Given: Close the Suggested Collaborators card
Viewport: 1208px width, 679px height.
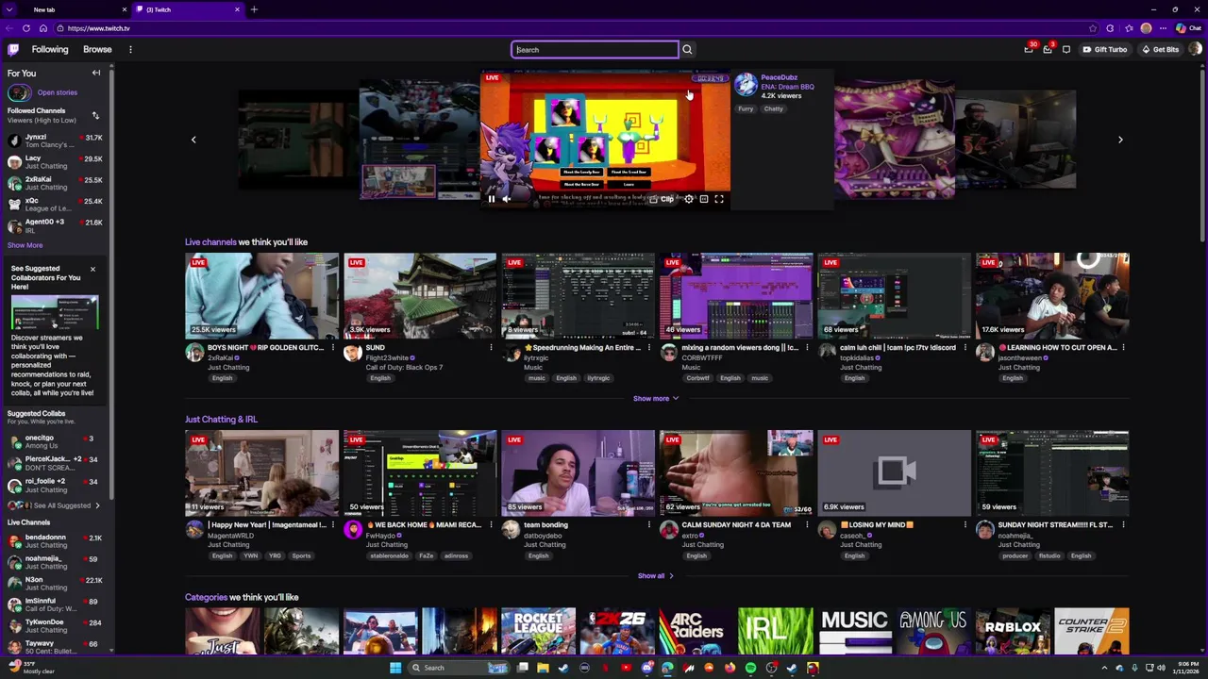Looking at the screenshot, I should 92,270.
